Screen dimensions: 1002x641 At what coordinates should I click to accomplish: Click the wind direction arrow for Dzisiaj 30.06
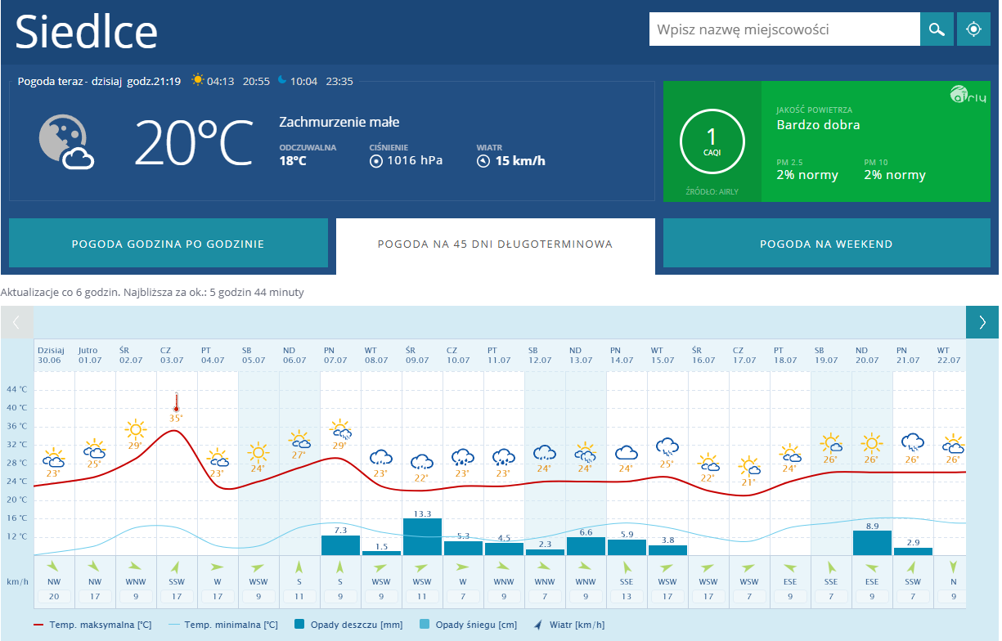coord(54,566)
